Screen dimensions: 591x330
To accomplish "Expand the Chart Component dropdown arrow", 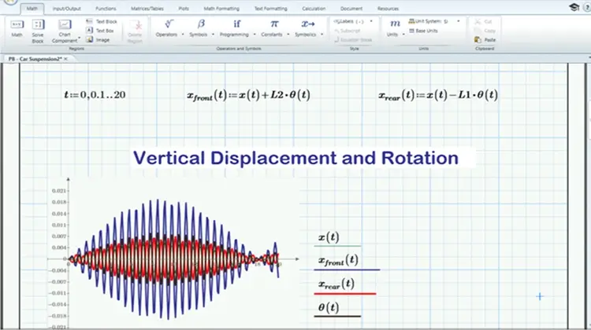I will (80, 38).
